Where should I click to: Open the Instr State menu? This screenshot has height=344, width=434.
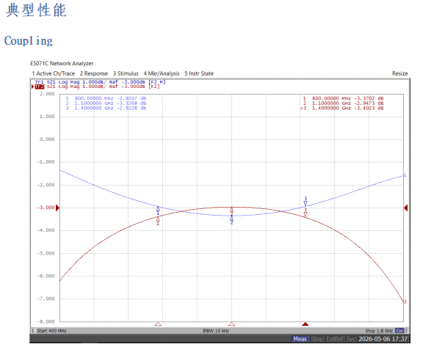click(x=199, y=73)
